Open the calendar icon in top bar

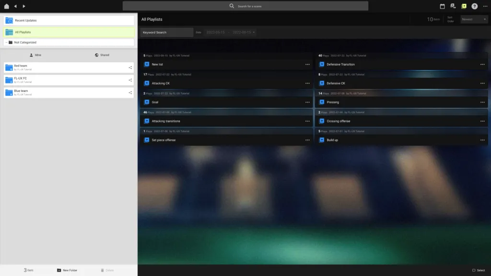[x=442, y=6]
